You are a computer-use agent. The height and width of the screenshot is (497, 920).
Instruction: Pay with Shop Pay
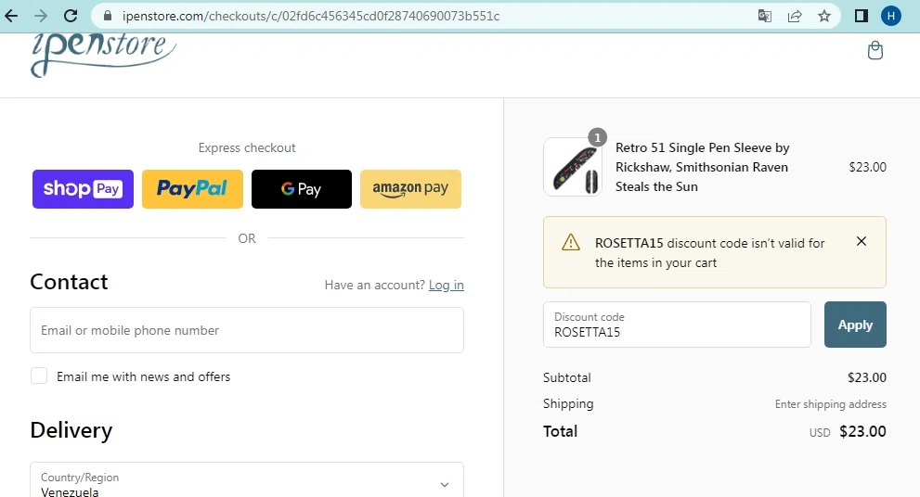coord(83,189)
